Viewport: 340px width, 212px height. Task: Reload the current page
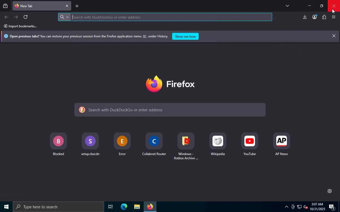pyautogui.click(x=25, y=17)
